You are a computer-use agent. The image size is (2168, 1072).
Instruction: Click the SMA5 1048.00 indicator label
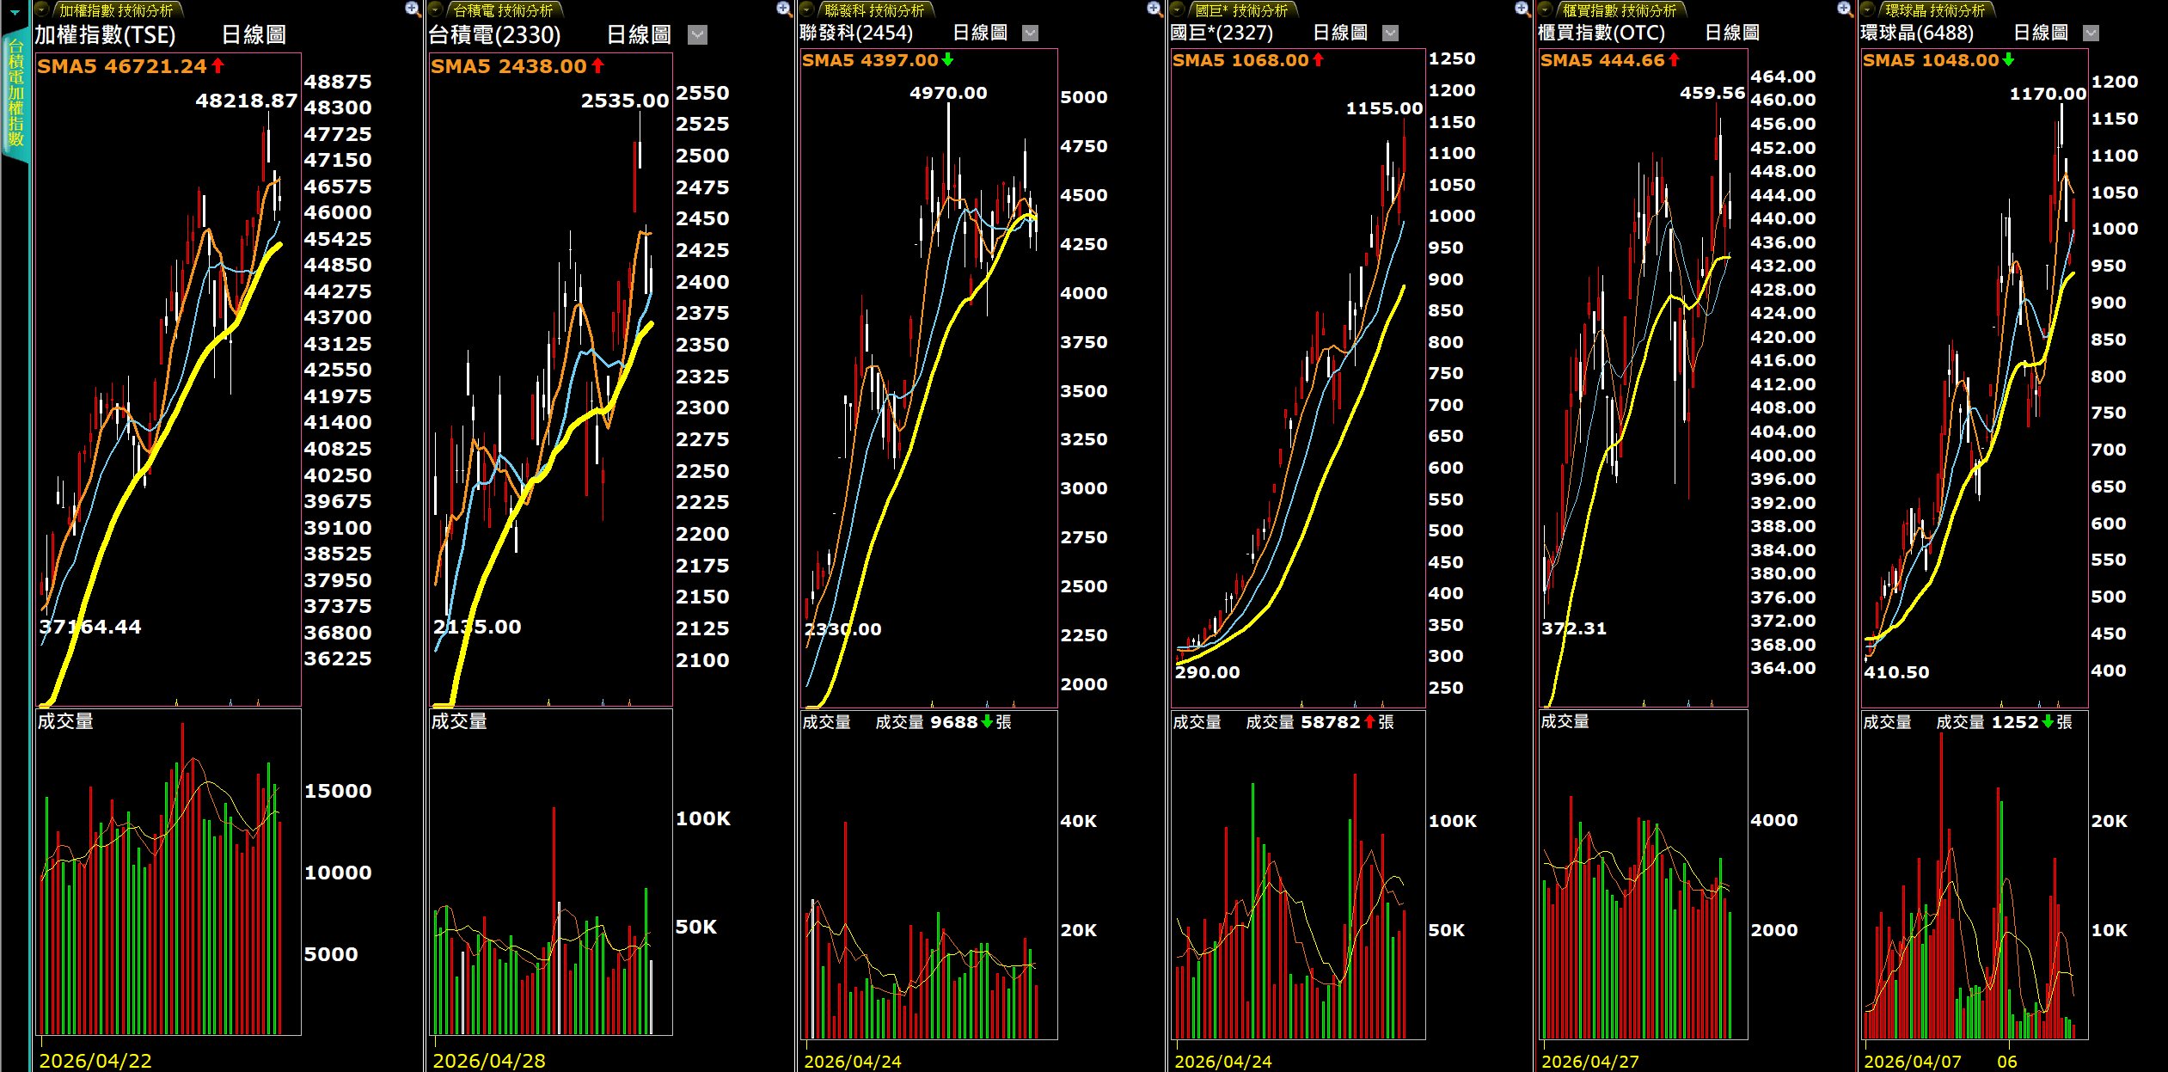coord(1938,60)
